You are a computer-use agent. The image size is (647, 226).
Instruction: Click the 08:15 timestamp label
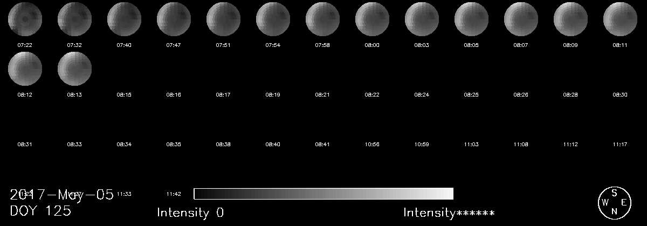pyautogui.click(x=124, y=95)
